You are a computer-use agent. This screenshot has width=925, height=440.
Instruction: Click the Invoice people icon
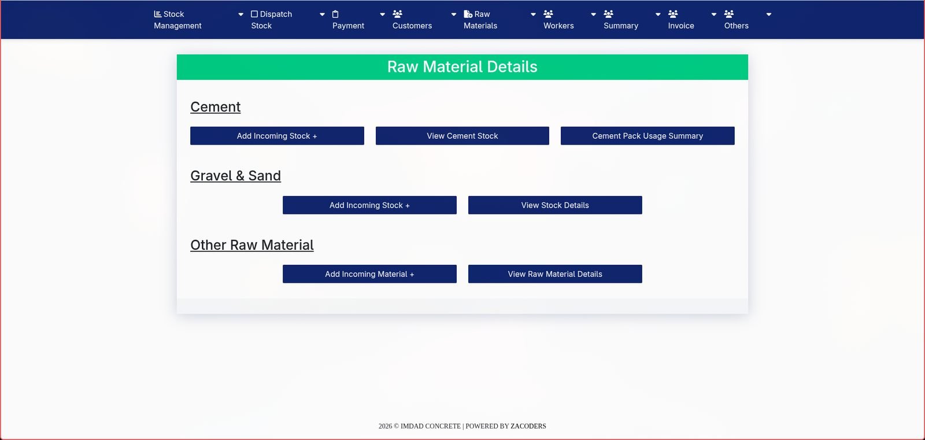coord(673,14)
